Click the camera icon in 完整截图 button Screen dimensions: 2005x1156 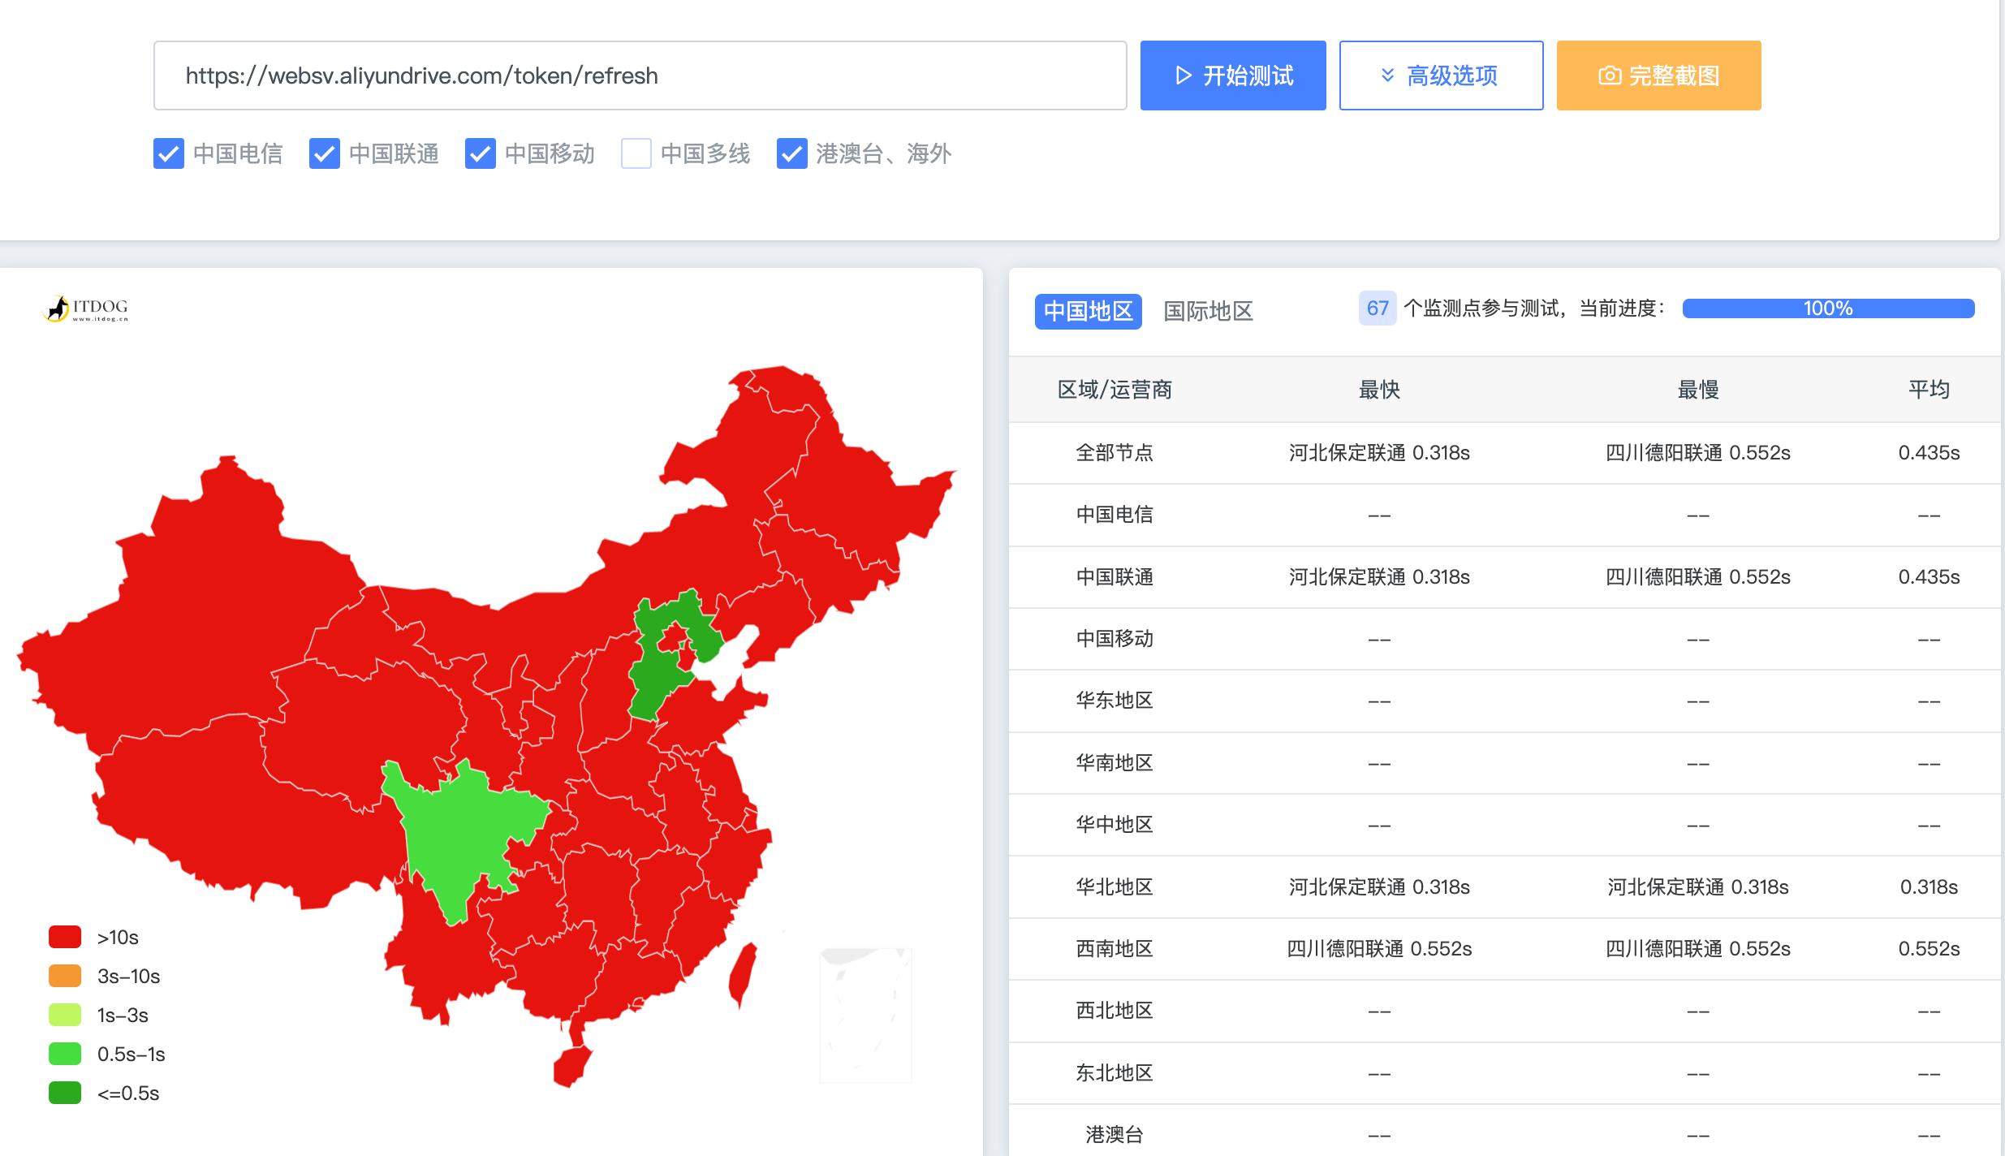(x=1610, y=75)
